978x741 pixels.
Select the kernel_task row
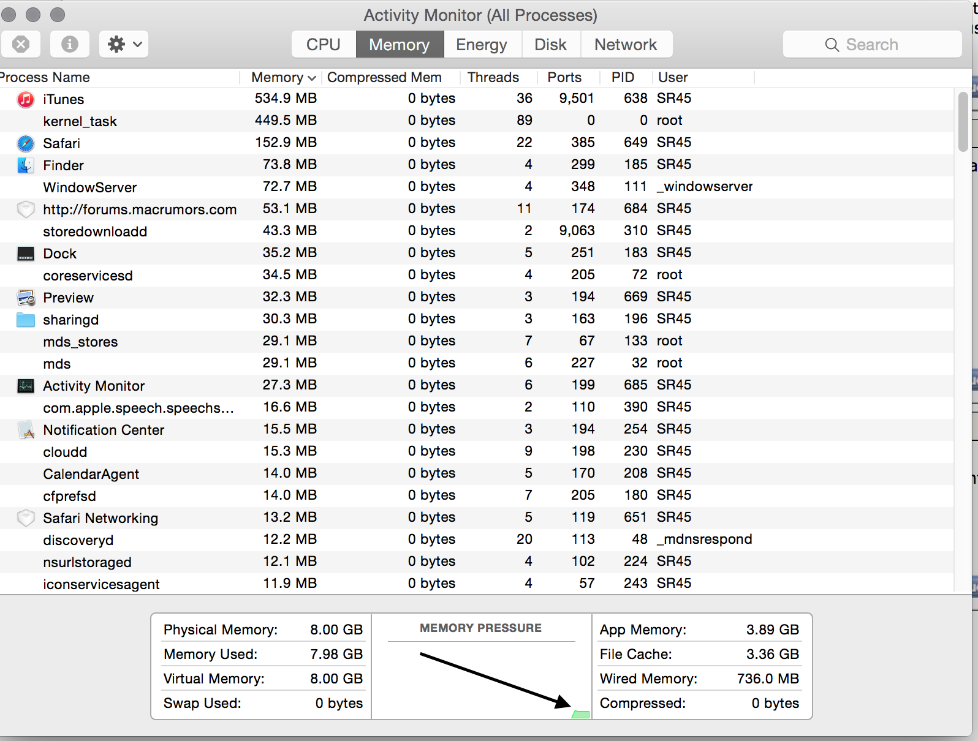pyautogui.click(x=477, y=121)
